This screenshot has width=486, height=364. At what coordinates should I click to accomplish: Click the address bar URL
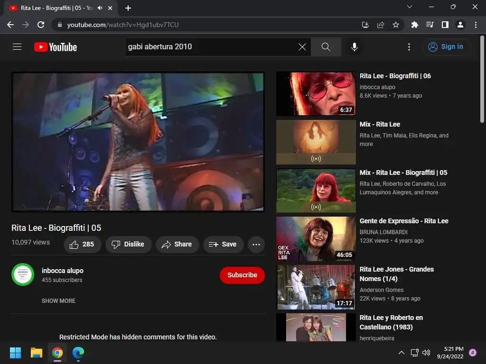(123, 25)
